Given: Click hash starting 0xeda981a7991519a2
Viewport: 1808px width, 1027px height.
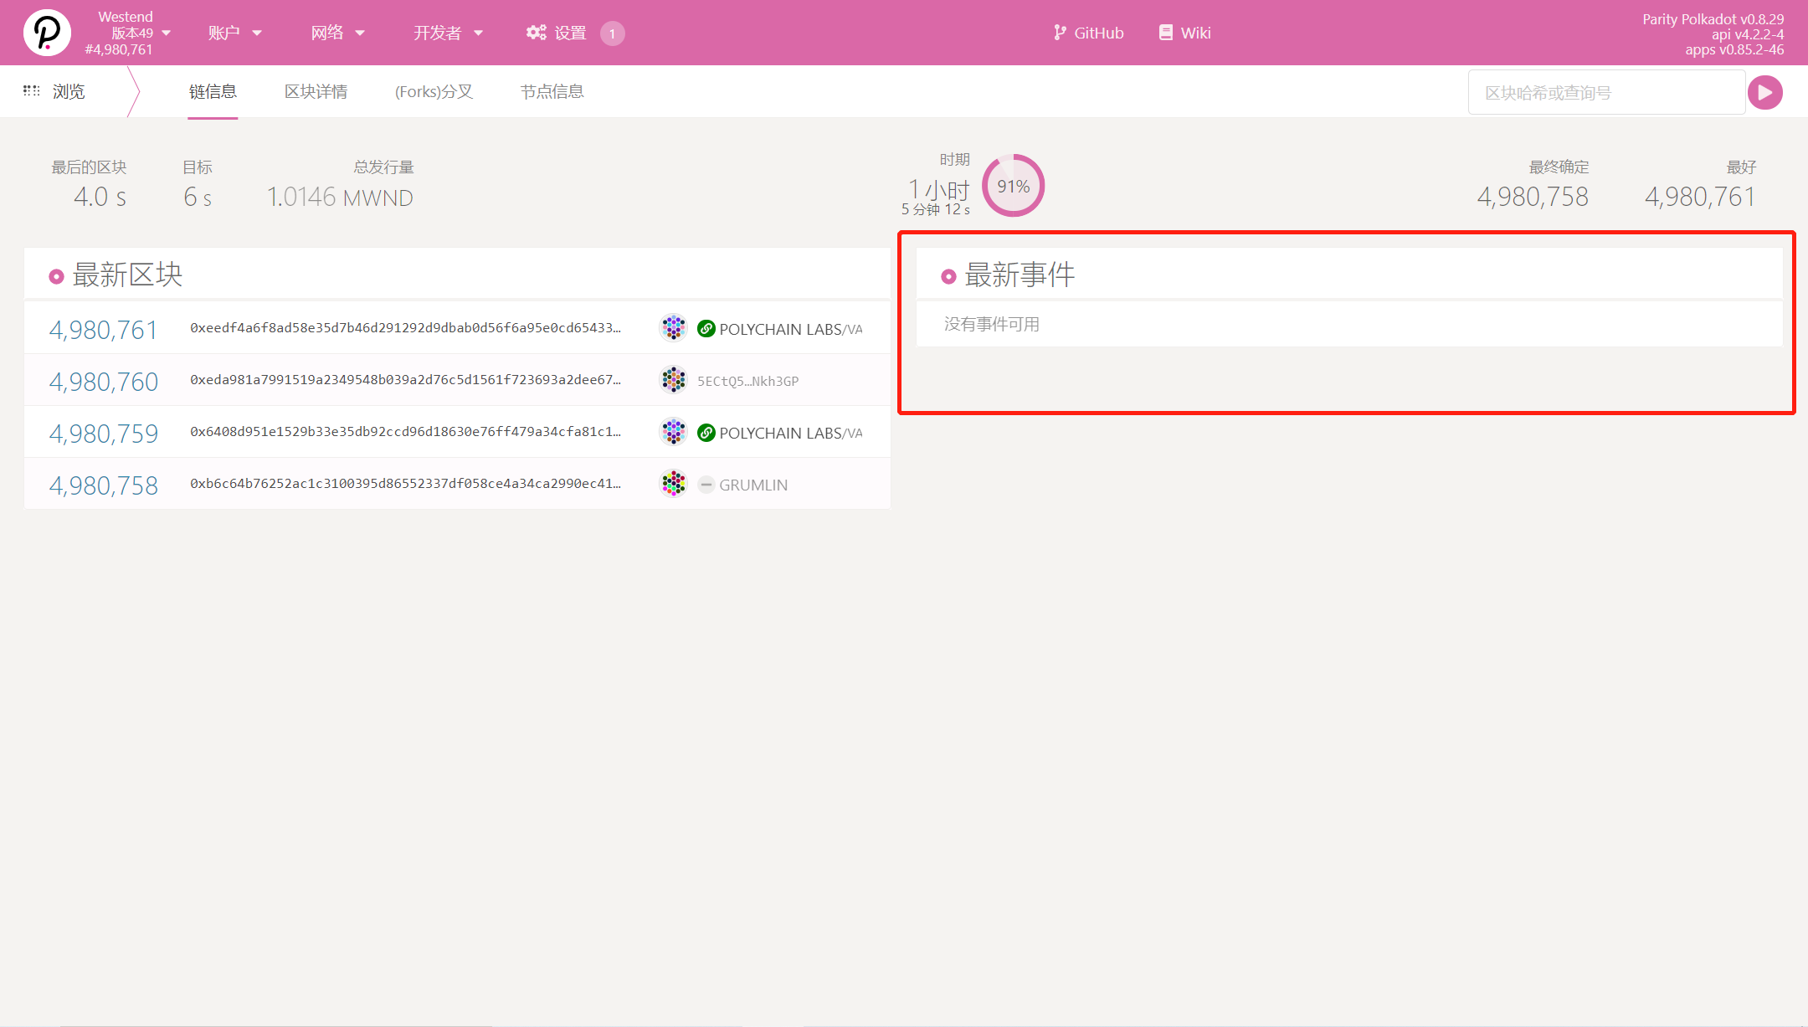Looking at the screenshot, I should click(405, 379).
